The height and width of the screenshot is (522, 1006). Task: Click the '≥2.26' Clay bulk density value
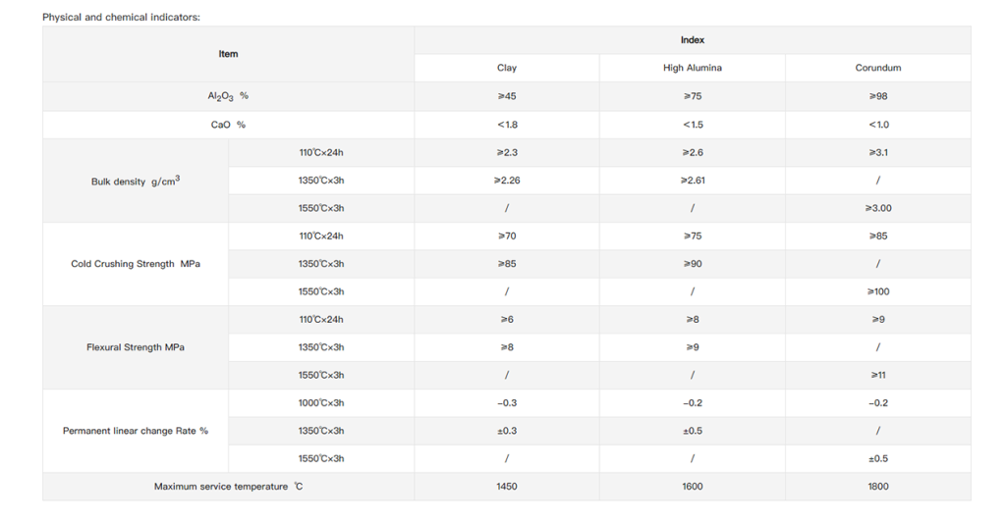(x=506, y=181)
